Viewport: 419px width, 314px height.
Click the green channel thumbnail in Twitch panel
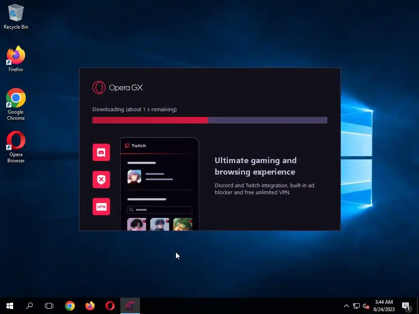183,224
